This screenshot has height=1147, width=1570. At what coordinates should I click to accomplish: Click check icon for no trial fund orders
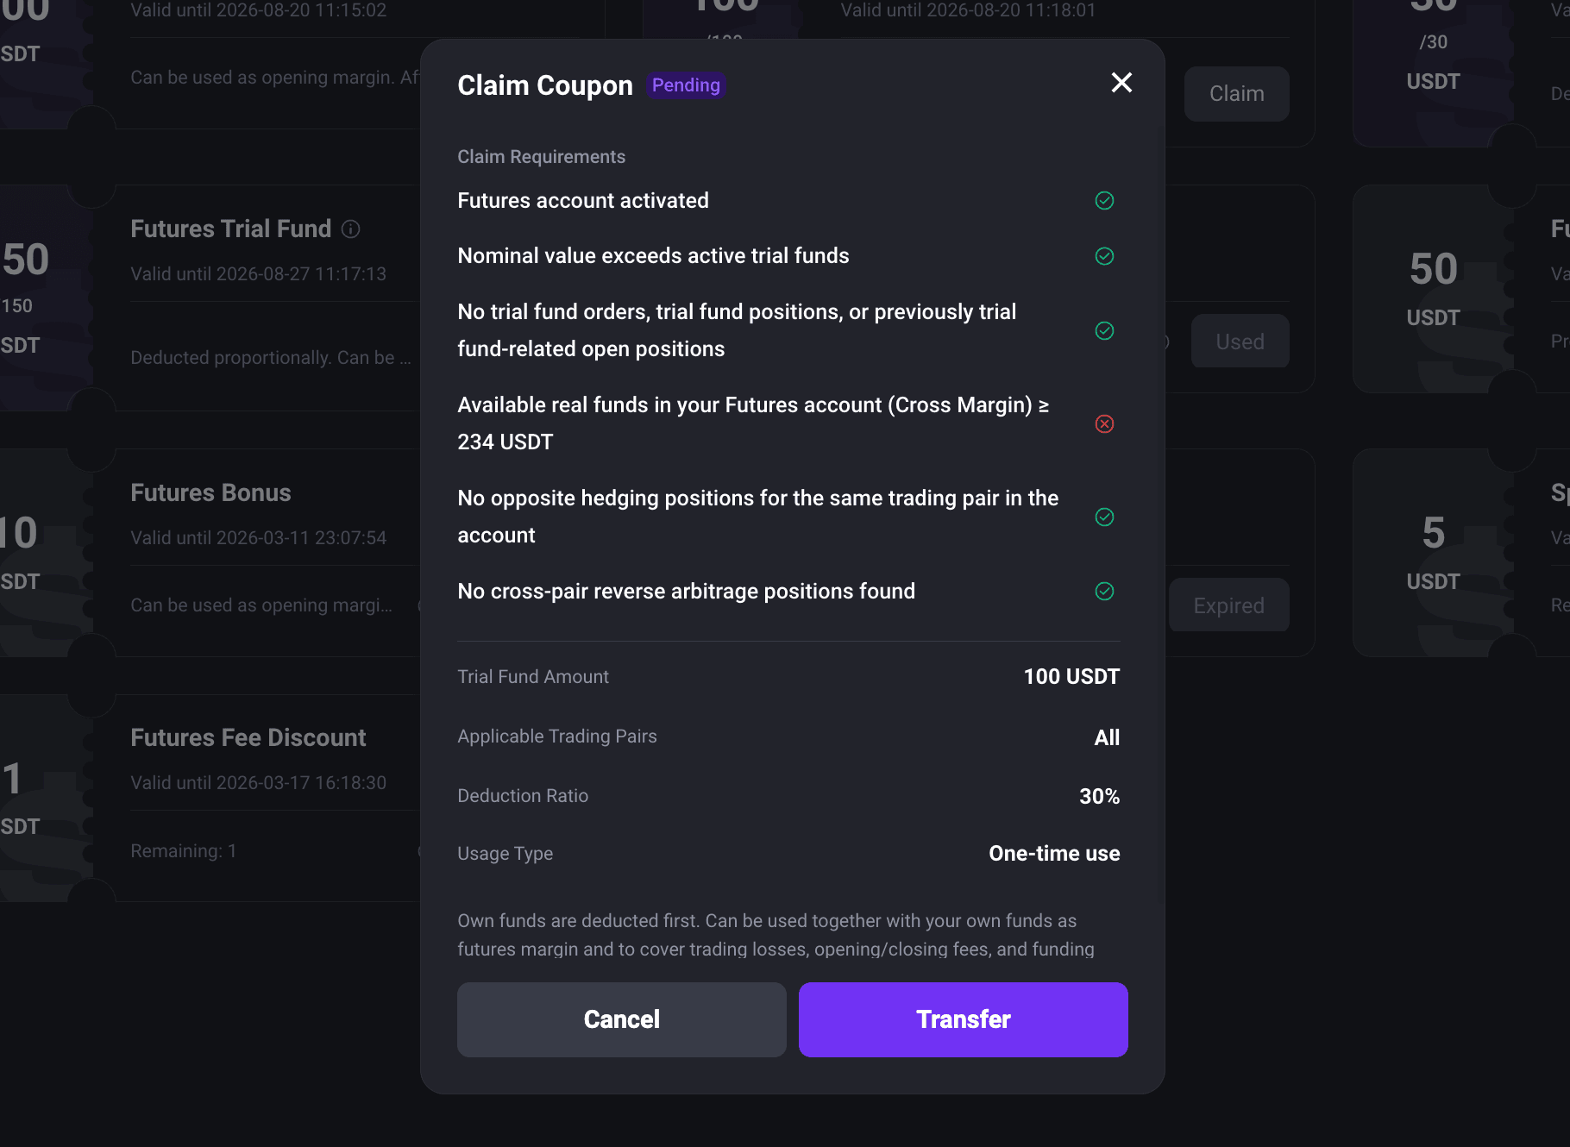tap(1104, 330)
